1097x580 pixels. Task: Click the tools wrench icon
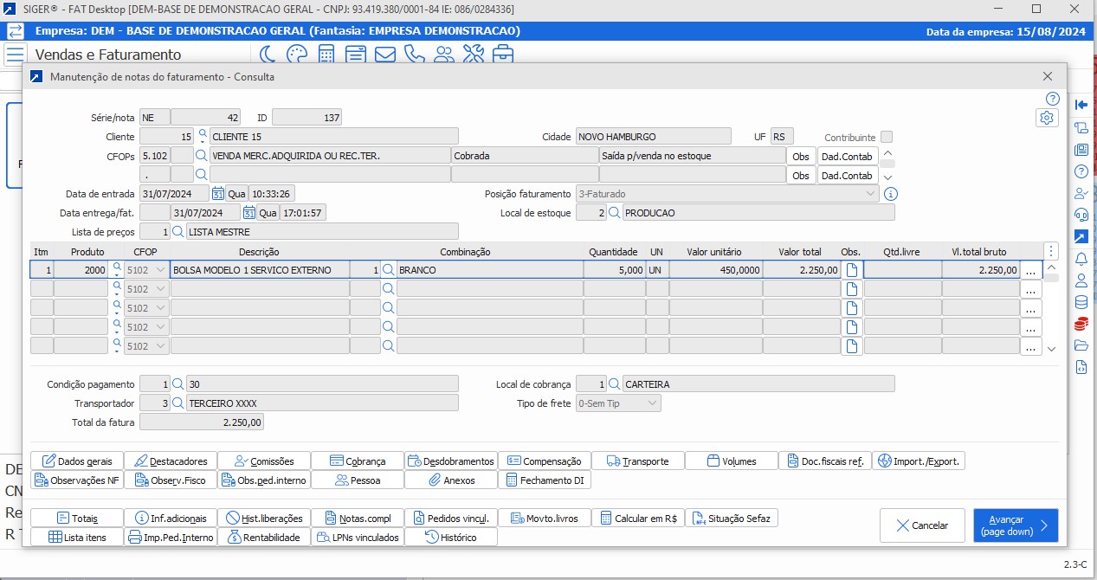(473, 55)
